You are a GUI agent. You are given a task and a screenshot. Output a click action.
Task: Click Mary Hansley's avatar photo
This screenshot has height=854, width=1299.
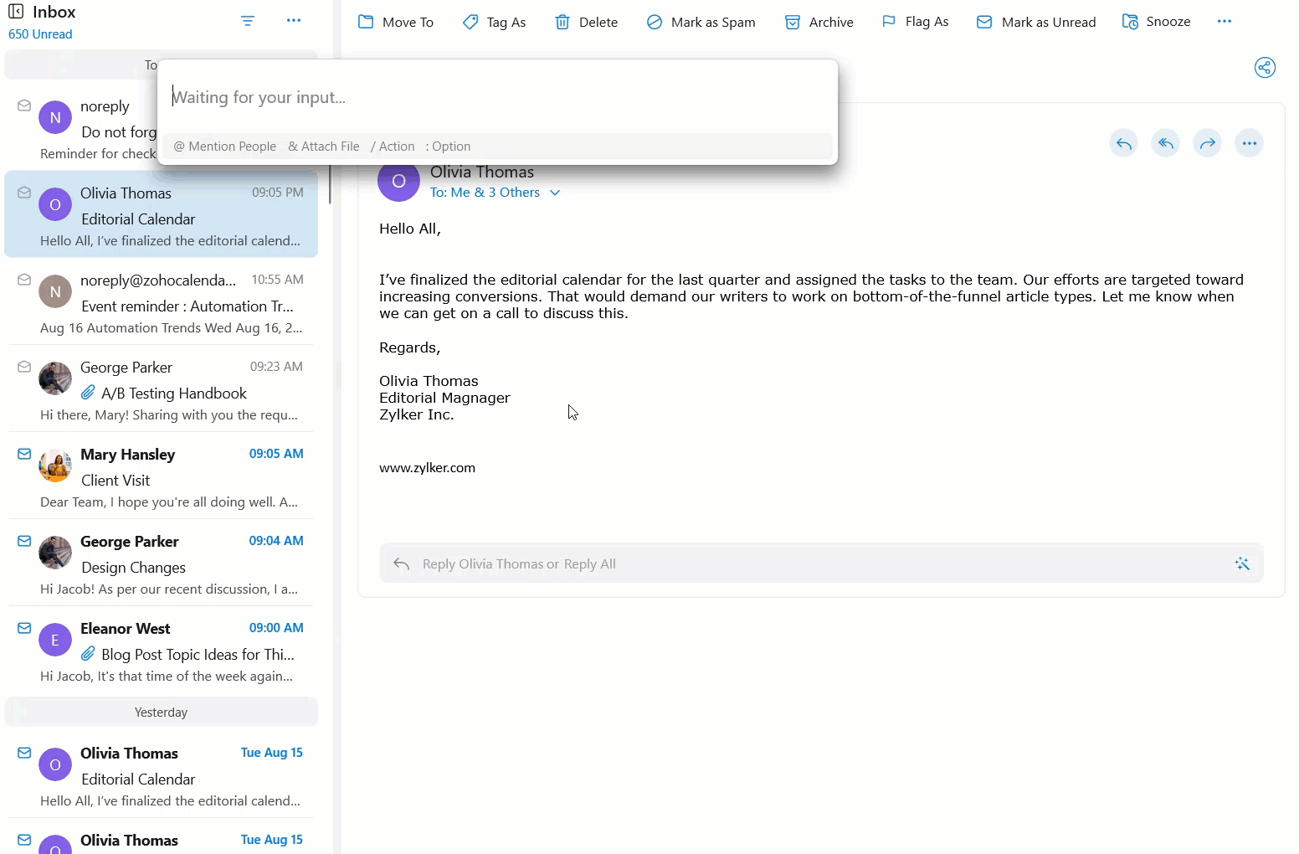(55, 466)
